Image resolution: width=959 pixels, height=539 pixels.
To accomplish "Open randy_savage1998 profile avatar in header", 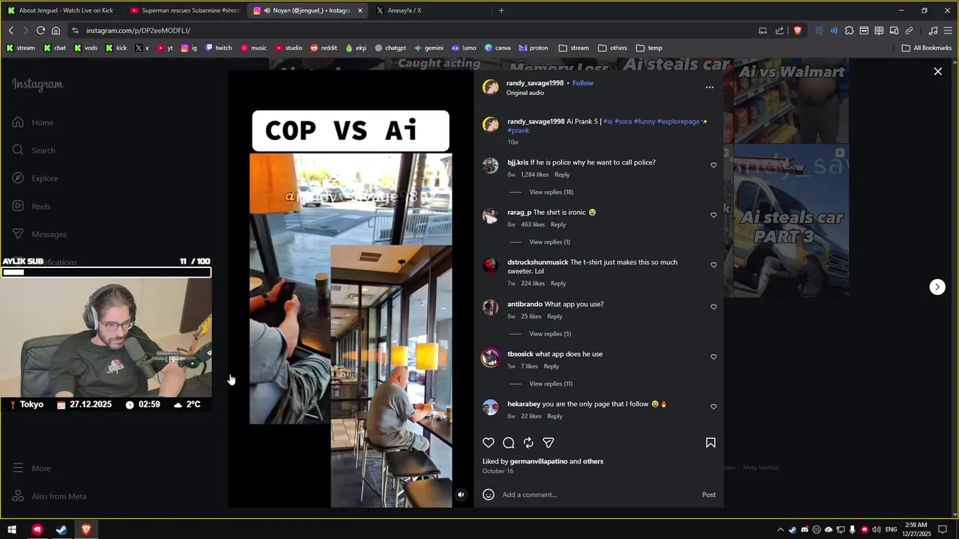I will (490, 88).
